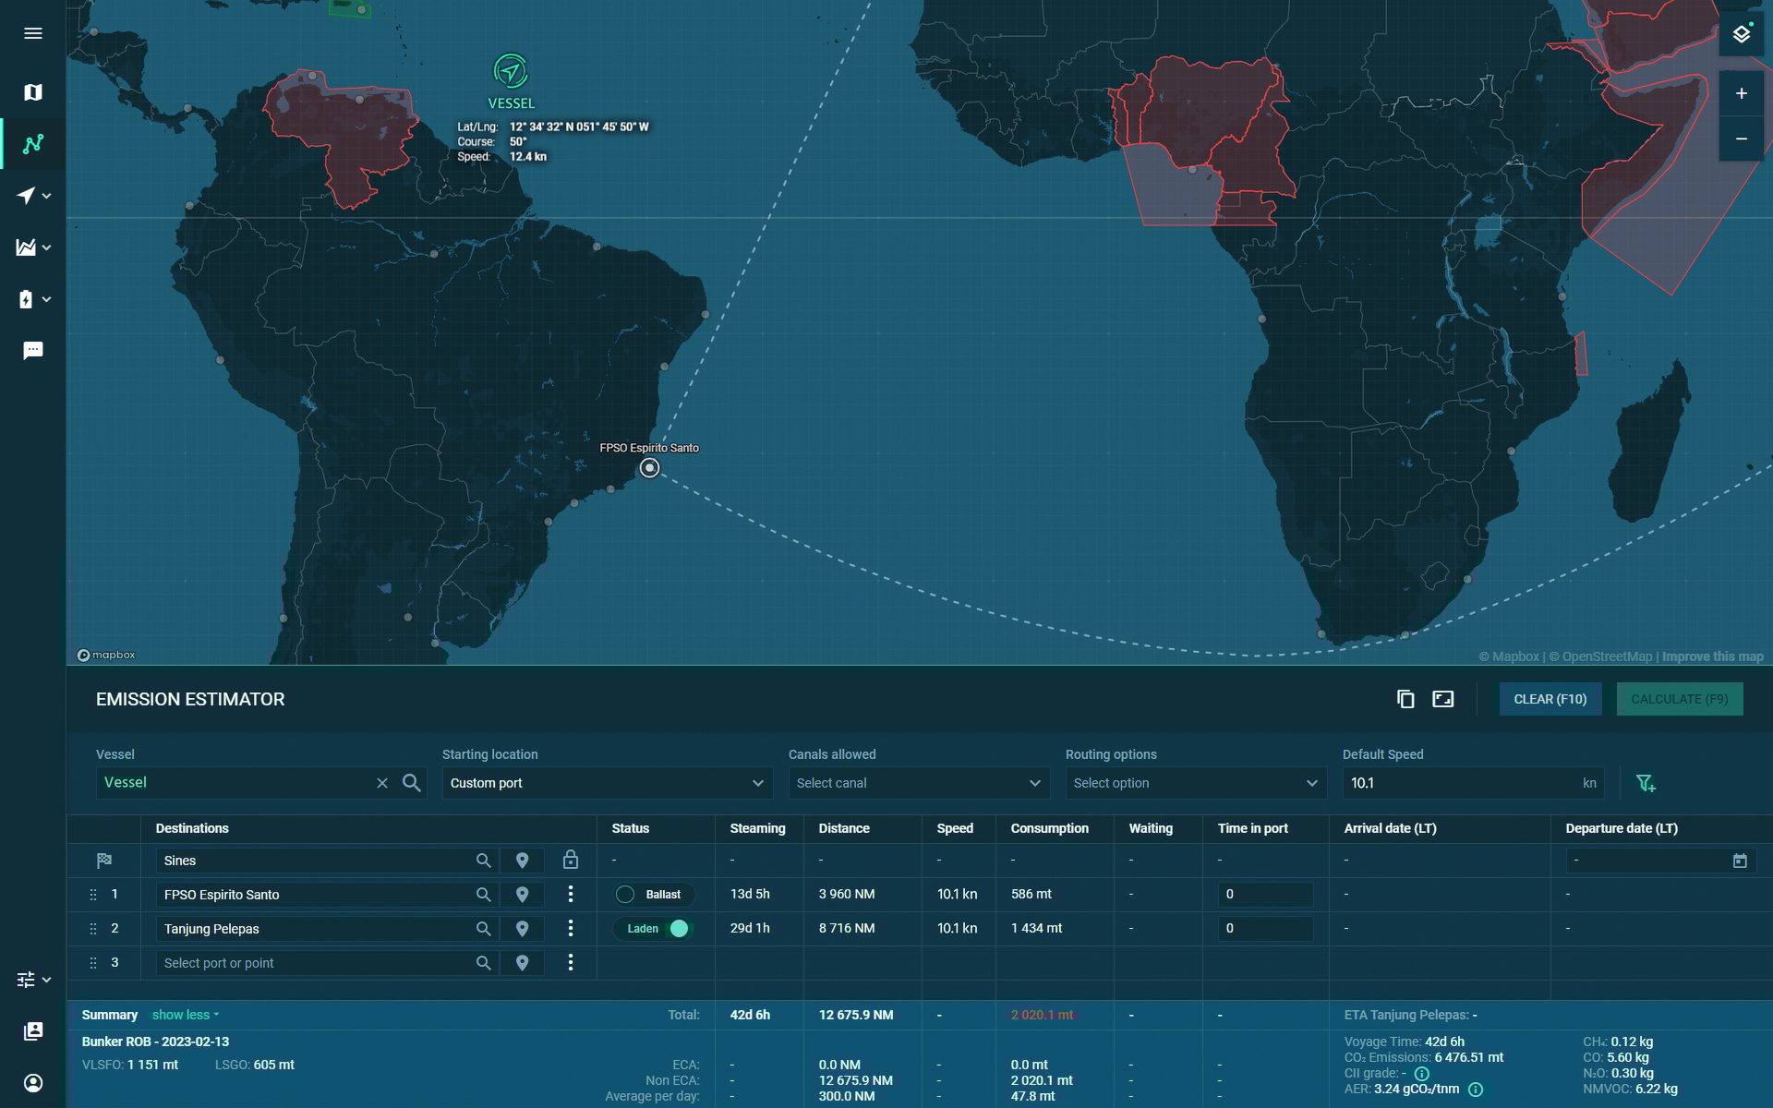1773x1108 pixels.
Task: Open the hamburger menu
Action: (x=33, y=33)
